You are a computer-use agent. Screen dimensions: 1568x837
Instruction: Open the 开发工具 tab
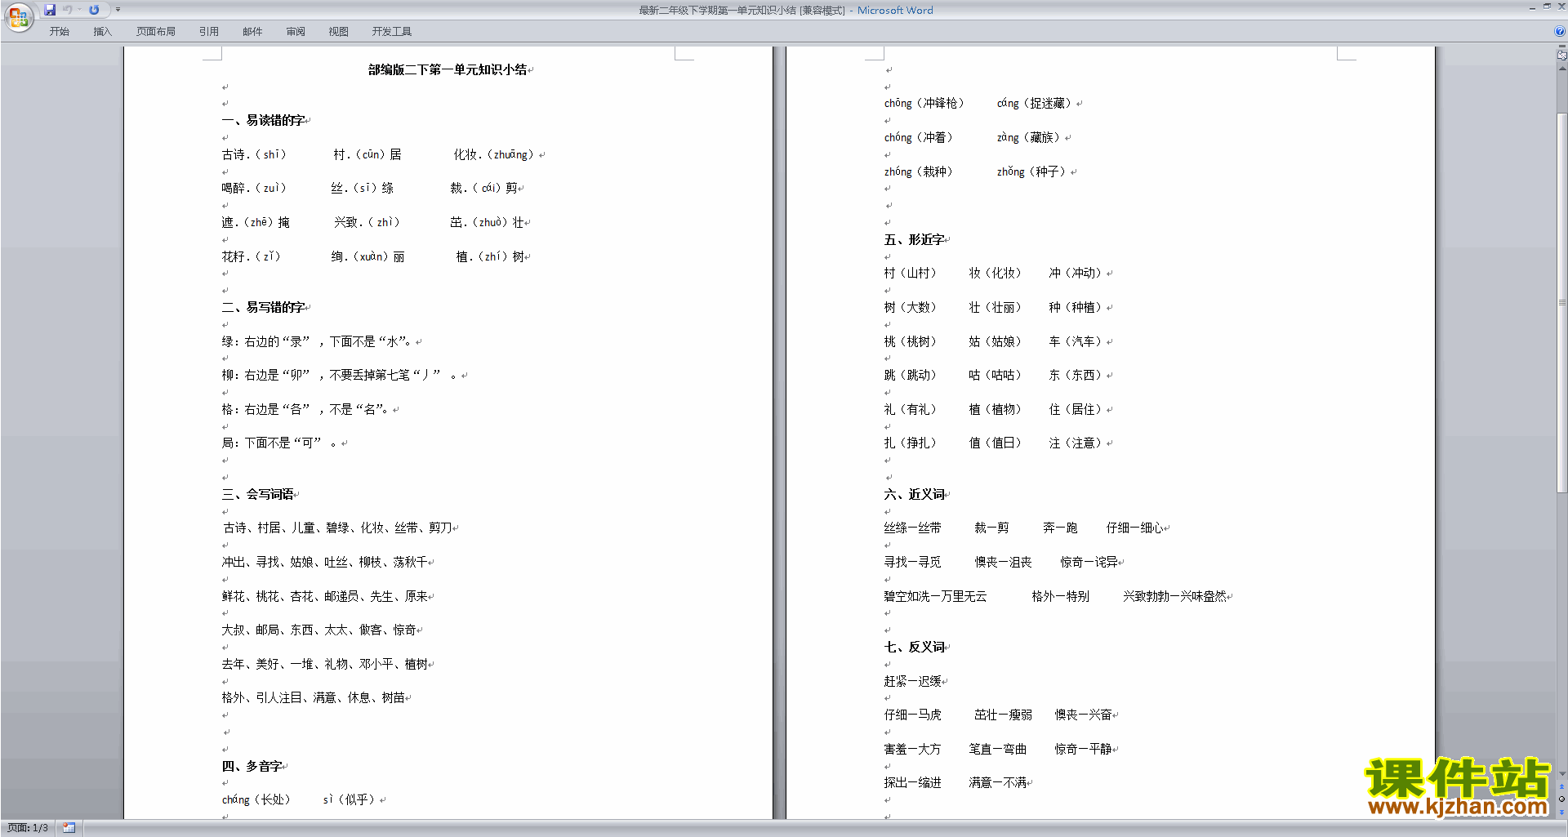[392, 32]
